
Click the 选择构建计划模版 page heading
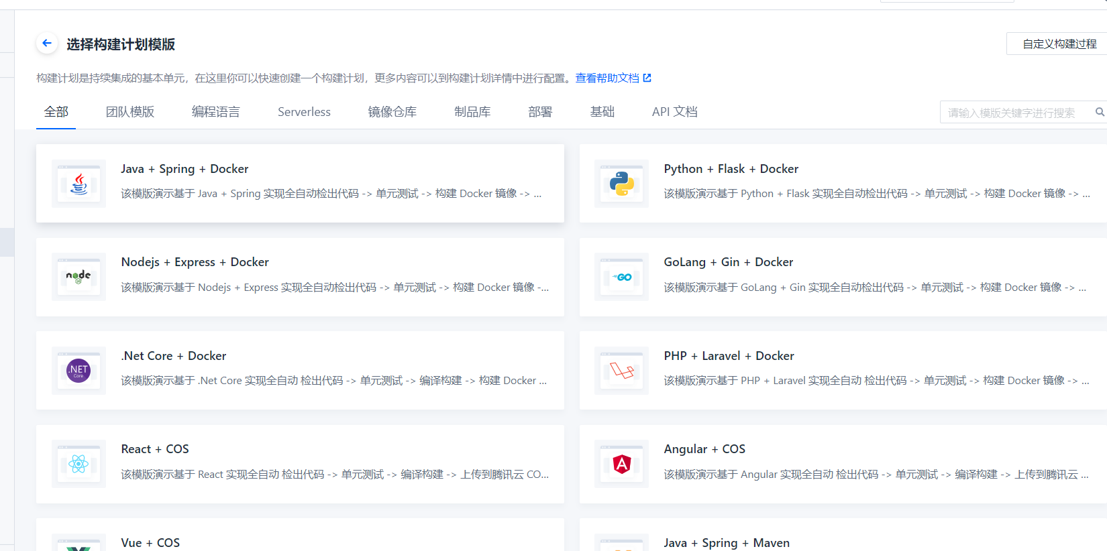[121, 44]
